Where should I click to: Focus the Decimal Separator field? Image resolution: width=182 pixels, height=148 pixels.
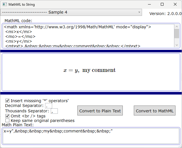(x=48, y=106)
